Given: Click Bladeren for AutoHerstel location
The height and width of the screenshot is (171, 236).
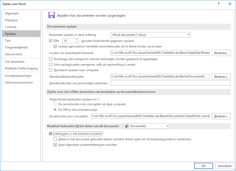Looking at the screenshot, I should click(221, 53).
